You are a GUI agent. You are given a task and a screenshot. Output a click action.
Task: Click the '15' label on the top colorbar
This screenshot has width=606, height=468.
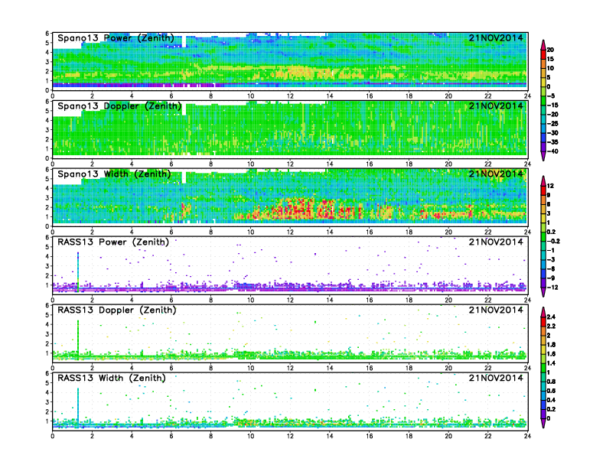[x=550, y=59]
